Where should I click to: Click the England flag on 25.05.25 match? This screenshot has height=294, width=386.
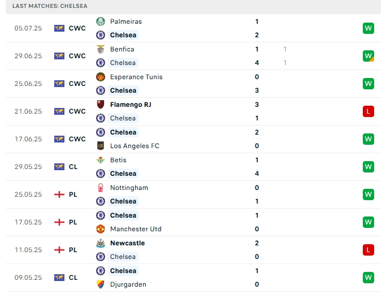(x=59, y=194)
